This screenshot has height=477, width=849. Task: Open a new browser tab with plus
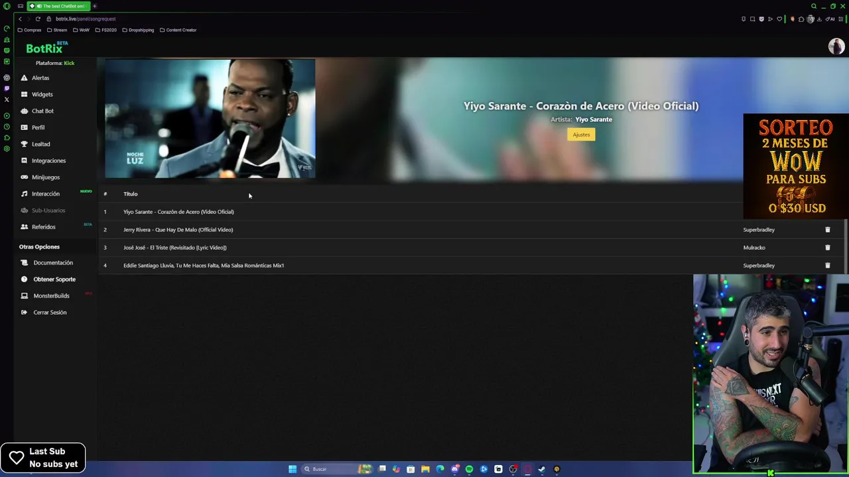point(95,6)
